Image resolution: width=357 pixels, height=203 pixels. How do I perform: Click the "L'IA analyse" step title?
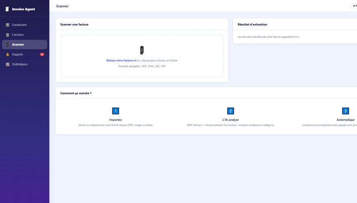[x=230, y=120]
